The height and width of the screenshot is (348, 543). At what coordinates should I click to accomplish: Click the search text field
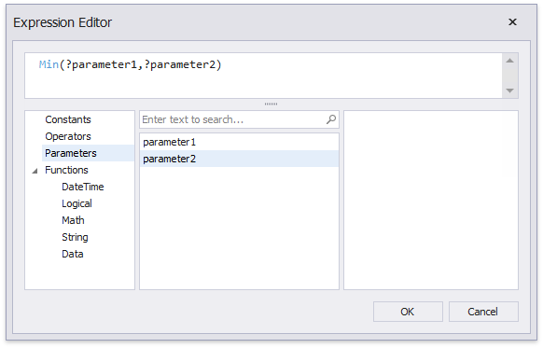point(233,119)
